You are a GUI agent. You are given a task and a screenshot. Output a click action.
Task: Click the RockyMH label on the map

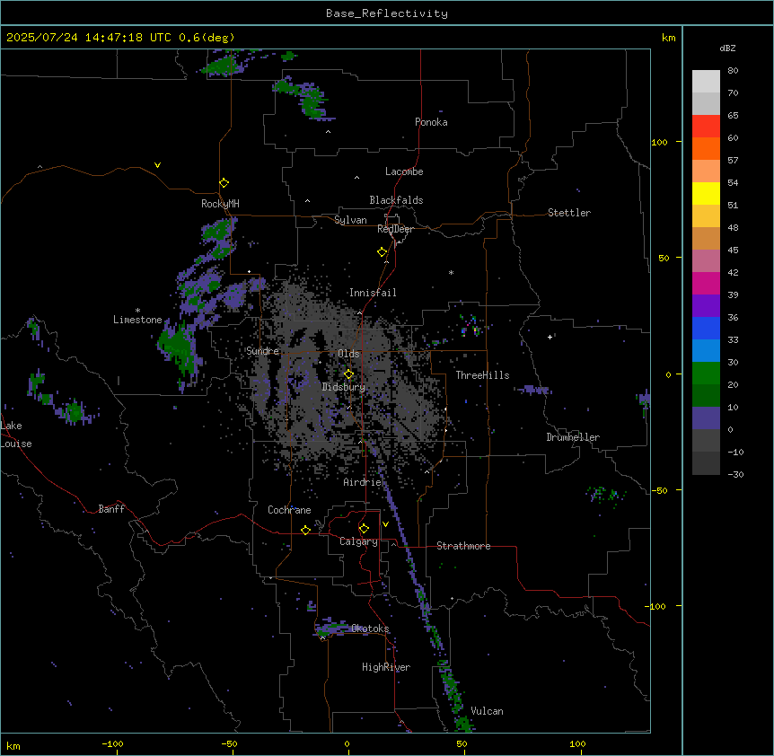pos(220,204)
